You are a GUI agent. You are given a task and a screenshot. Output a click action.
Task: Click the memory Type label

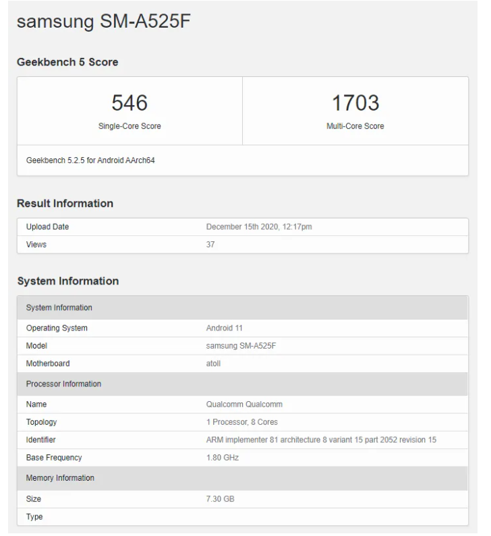click(x=34, y=517)
